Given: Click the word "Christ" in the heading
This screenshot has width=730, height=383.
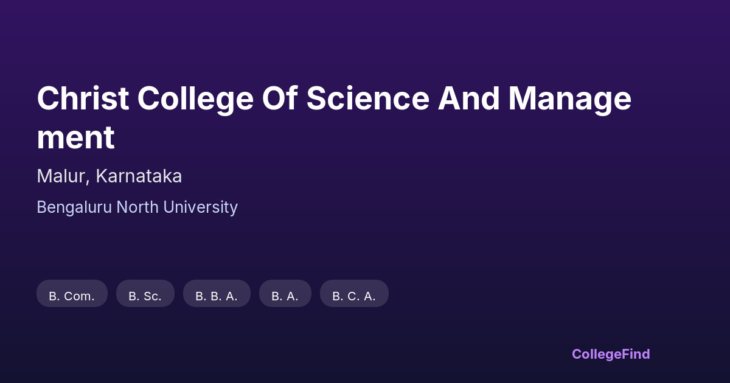Looking at the screenshot, I should point(83,99).
